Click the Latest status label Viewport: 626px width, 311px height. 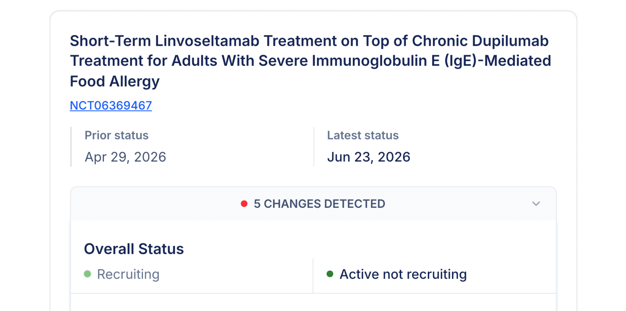coord(363,135)
